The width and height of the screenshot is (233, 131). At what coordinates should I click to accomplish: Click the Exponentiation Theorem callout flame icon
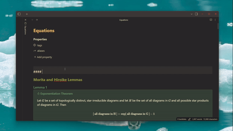(x=38, y=94)
